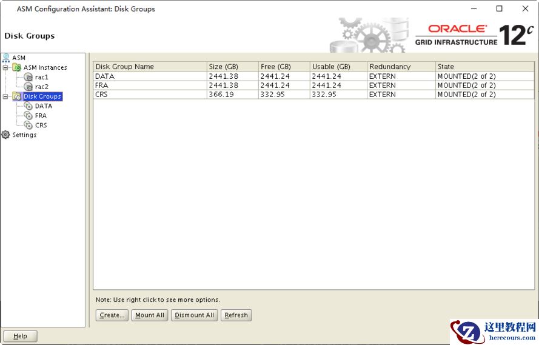This screenshot has width=539, height=345.
Task: Click Redundancy column header
Action: tap(401, 67)
